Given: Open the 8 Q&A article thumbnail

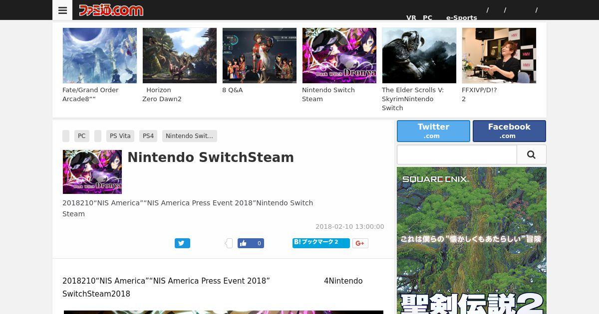Looking at the screenshot, I should (260, 55).
